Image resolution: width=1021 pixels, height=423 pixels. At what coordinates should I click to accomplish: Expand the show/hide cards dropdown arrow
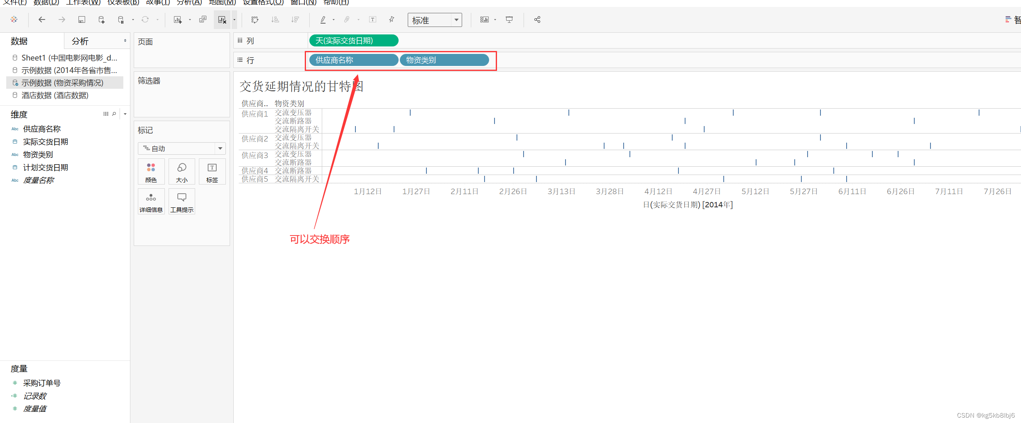[495, 19]
